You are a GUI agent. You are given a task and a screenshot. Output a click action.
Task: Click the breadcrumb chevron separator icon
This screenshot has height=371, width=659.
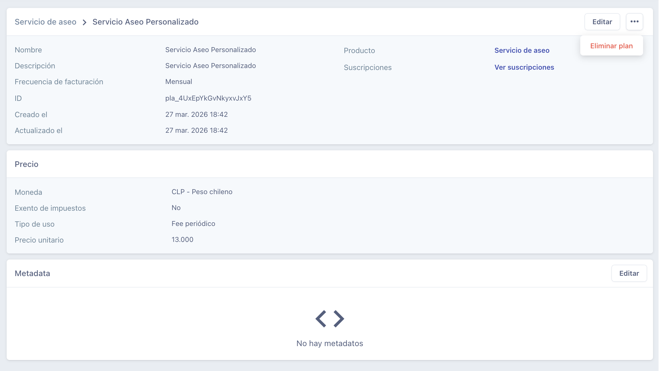(84, 22)
